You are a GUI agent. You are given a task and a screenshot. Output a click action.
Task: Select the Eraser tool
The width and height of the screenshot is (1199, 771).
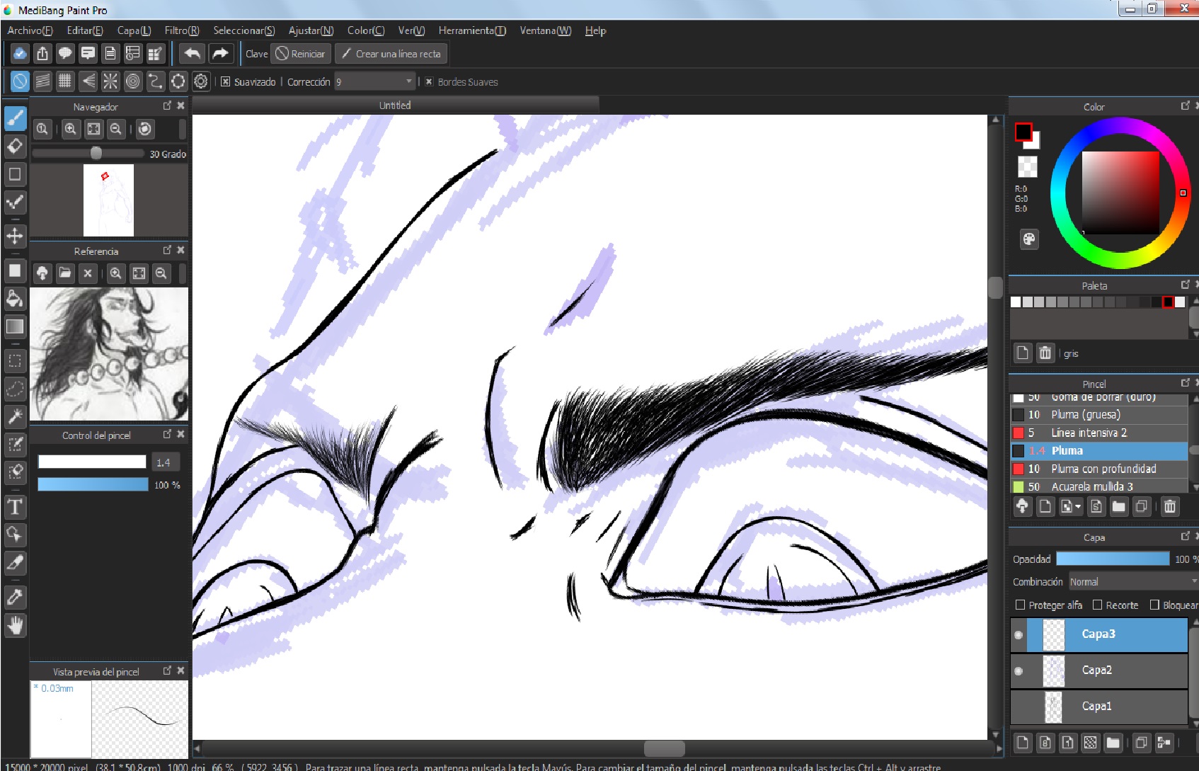point(15,147)
